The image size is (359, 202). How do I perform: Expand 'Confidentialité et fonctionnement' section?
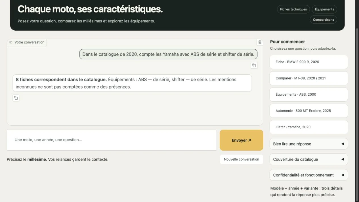point(308,175)
